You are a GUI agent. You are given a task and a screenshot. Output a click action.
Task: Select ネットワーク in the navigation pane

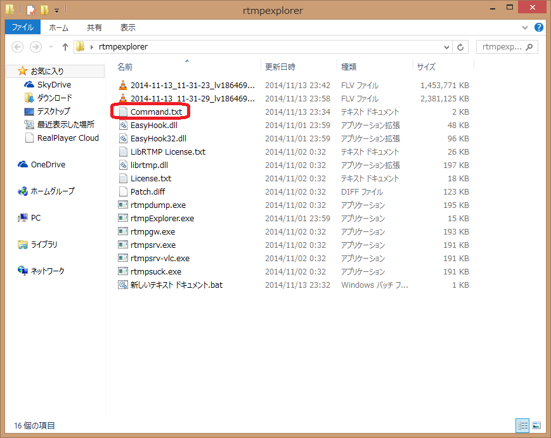pyautogui.click(x=48, y=271)
